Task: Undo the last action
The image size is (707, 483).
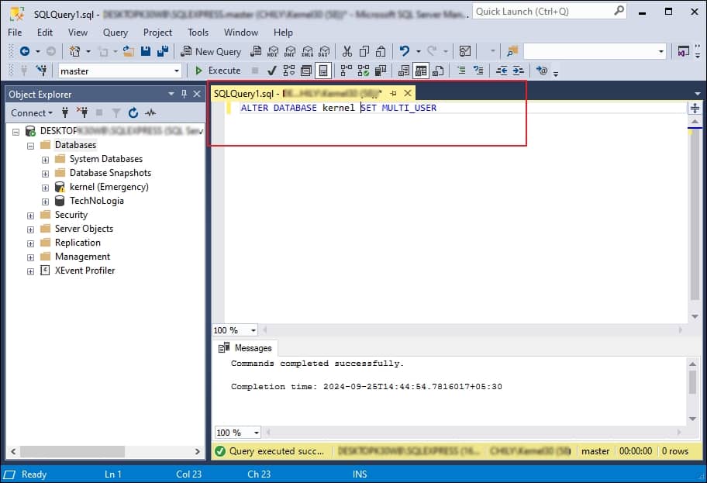Action: click(405, 51)
